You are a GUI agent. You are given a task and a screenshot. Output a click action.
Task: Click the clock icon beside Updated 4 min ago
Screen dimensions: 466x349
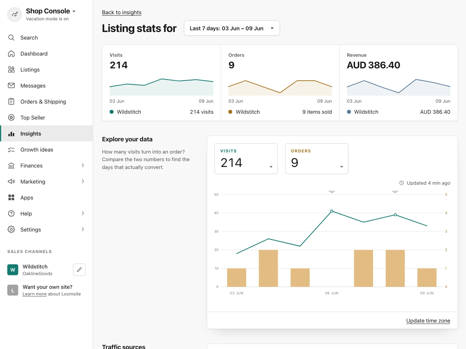pyautogui.click(x=401, y=183)
